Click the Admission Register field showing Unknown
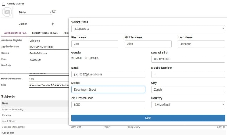 (49, 41)
